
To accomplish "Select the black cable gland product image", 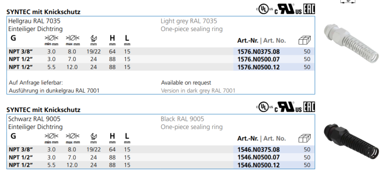I will pyautogui.click(x=351, y=141).
